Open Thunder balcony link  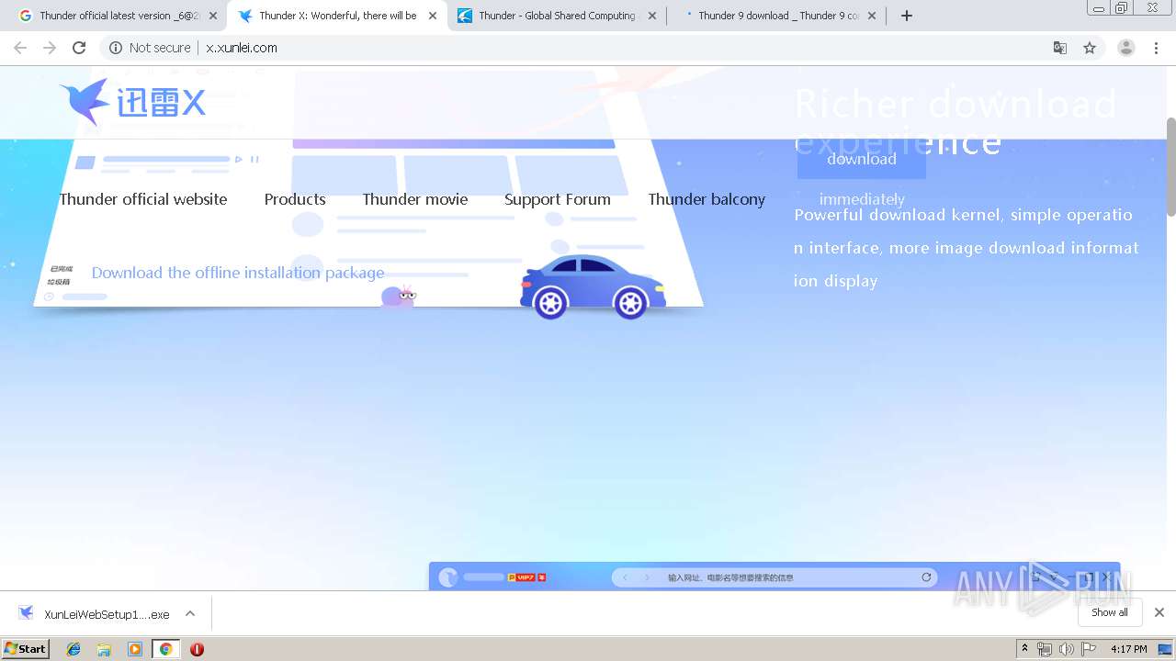(707, 199)
